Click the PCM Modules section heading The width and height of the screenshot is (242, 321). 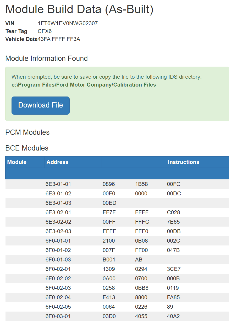(27, 132)
